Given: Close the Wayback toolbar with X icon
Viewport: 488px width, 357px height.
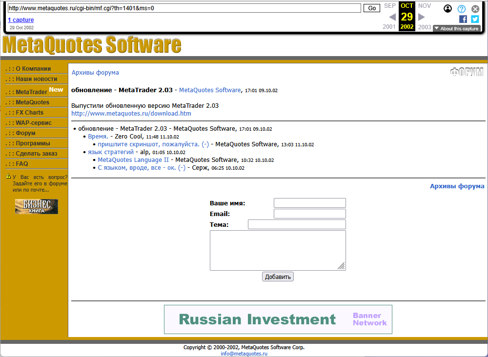Looking at the screenshot, I should [x=475, y=9].
